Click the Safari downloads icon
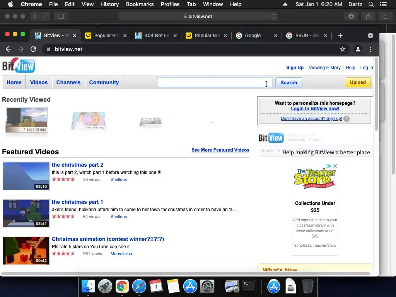This screenshot has height=297, width=396. tap(351, 16)
